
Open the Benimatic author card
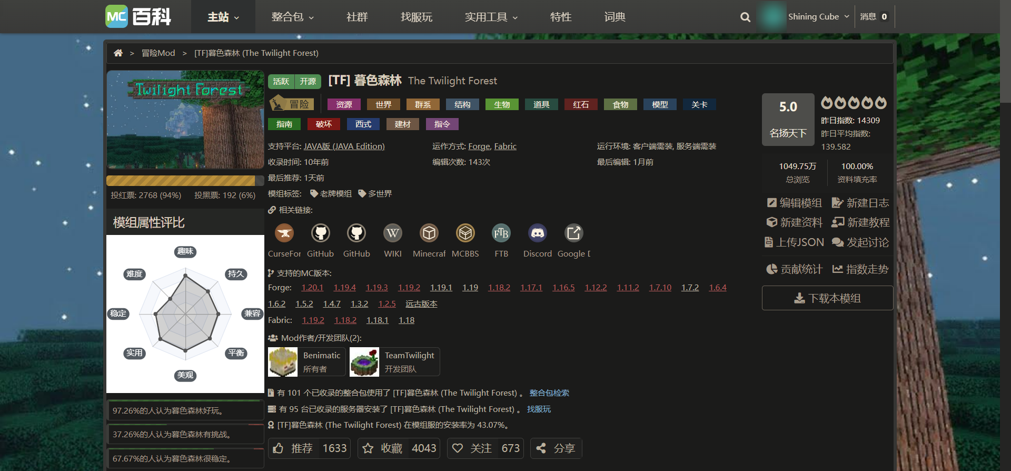click(x=306, y=362)
